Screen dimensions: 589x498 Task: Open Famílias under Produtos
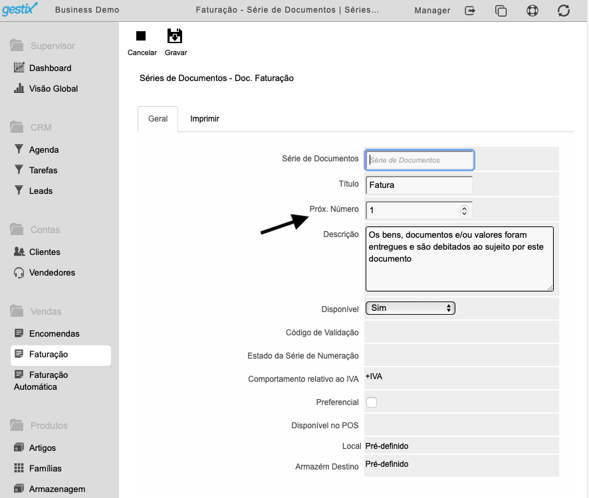pyautogui.click(x=45, y=469)
